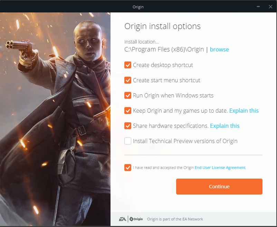Viewport: 277px width, 227px height.
Task: Click the Origin logo in the footer
Action: [x=136, y=219]
